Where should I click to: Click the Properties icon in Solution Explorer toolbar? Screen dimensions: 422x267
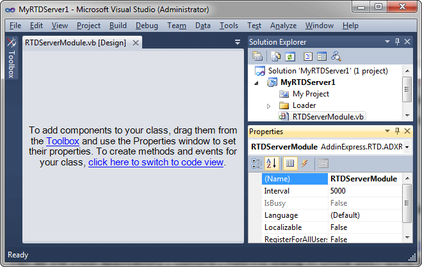pos(257,56)
